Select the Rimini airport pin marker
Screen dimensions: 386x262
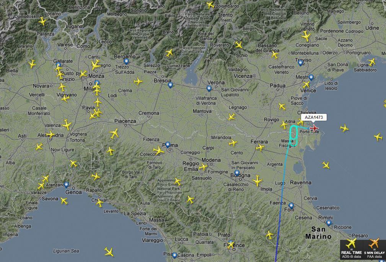pyautogui.click(x=329, y=223)
